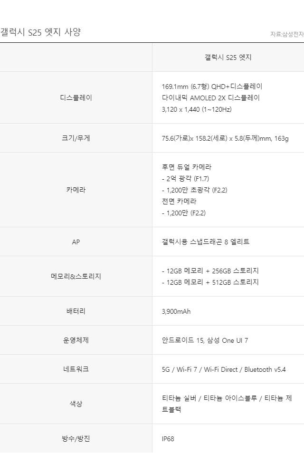
Task: Select the '갤럭시용 스냅드래곤 8 엘리트' AP value
Action: click(x=206, y=242)
